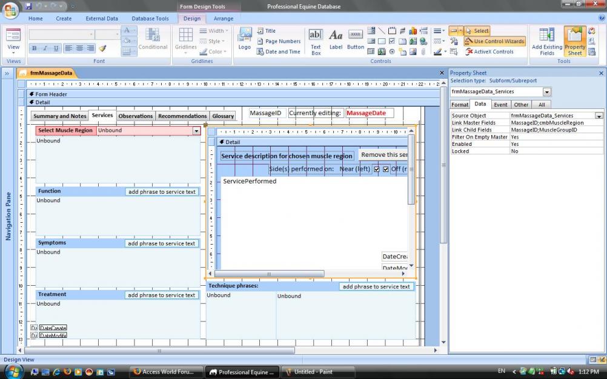Open Property Sheet object selector dropdown
This screenshot has width=607, height=379.
pyautogui.click(x=546, y=91)
